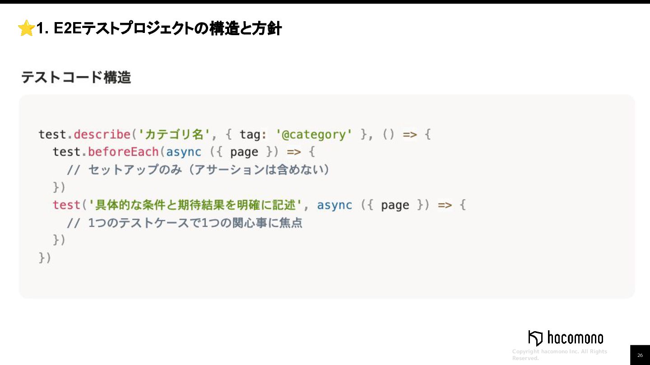Click the テストコード構造 heading
Screen dimensions: 650x365
coord(76,78)
